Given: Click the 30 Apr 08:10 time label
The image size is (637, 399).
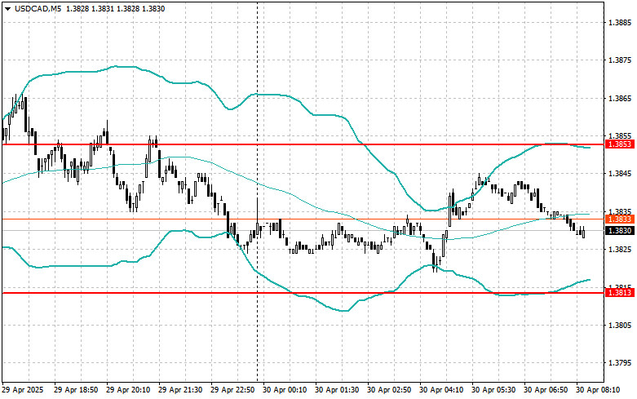Looking at the screenshot, I should point(598,390).
